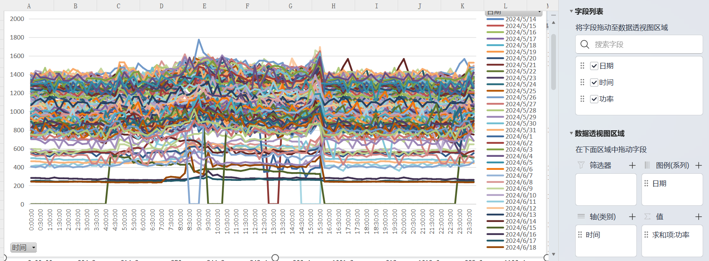Viewport: 709px width, 261px height.
Task: Select the 求和项:功率 item in values area
Action: 670,235
